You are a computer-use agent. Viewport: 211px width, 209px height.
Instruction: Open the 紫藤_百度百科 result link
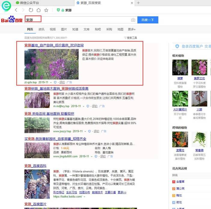click(35, 166)
